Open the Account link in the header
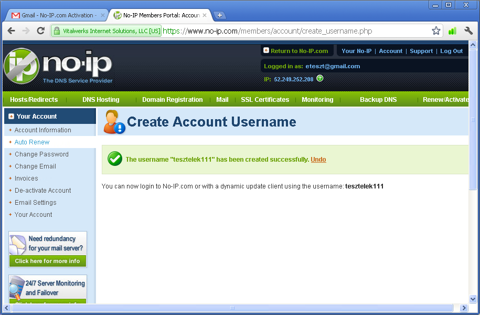The image size is (480, 315). (391, 51)
